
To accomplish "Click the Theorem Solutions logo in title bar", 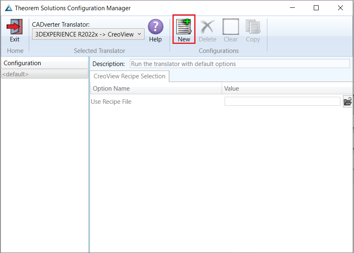I will (9, 8).
